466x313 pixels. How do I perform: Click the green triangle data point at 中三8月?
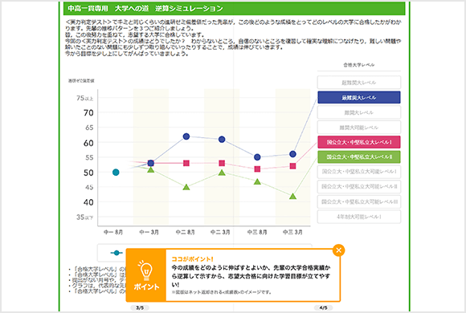click(x=257, y=181)
